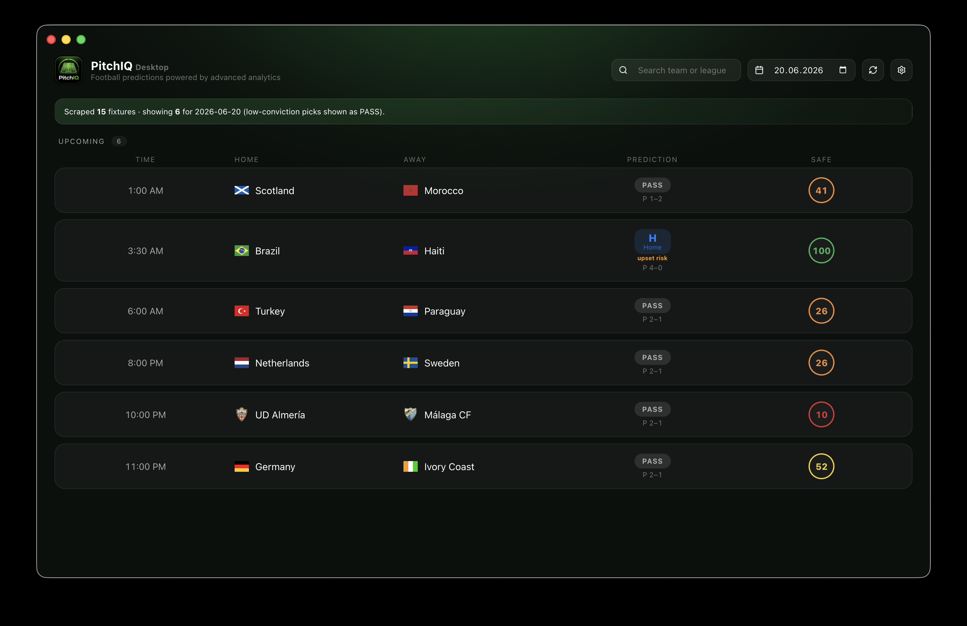Click the refresh fixtures icon button
This screenshot has height=626, width=967.
pos(873,70)
